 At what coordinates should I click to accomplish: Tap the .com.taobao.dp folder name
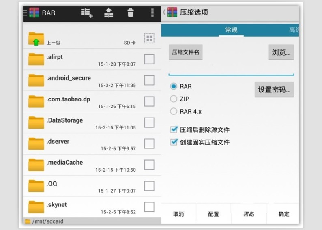click(x=69, y=99)
